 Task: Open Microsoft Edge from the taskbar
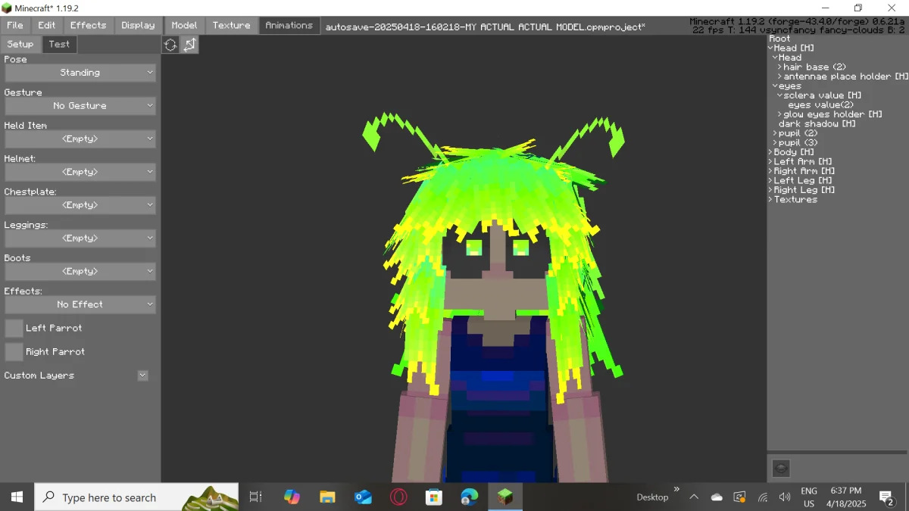[x=470, y=497]
